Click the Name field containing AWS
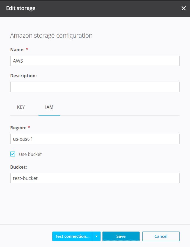This screenshot has height=247, width=190. (x=95, y=61)
